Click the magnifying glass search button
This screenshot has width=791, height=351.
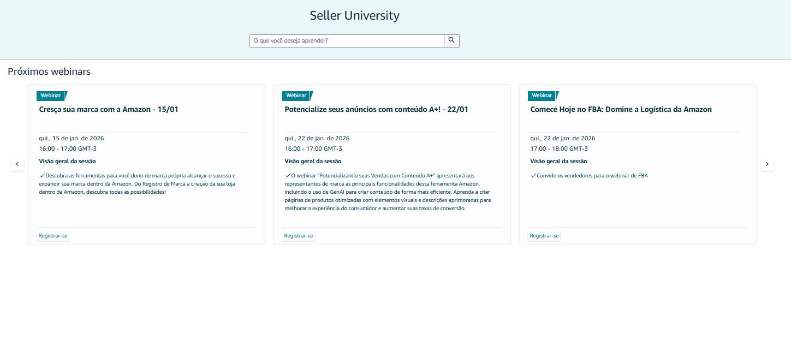pyautogui.click(x=451, y=41)
